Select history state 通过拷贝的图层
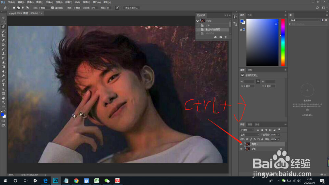Viewport: 329px width, 185px height. 213,30
